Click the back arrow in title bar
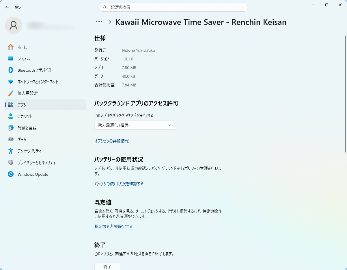The width and height of the screenshot is (347, 270). (7, 7)
